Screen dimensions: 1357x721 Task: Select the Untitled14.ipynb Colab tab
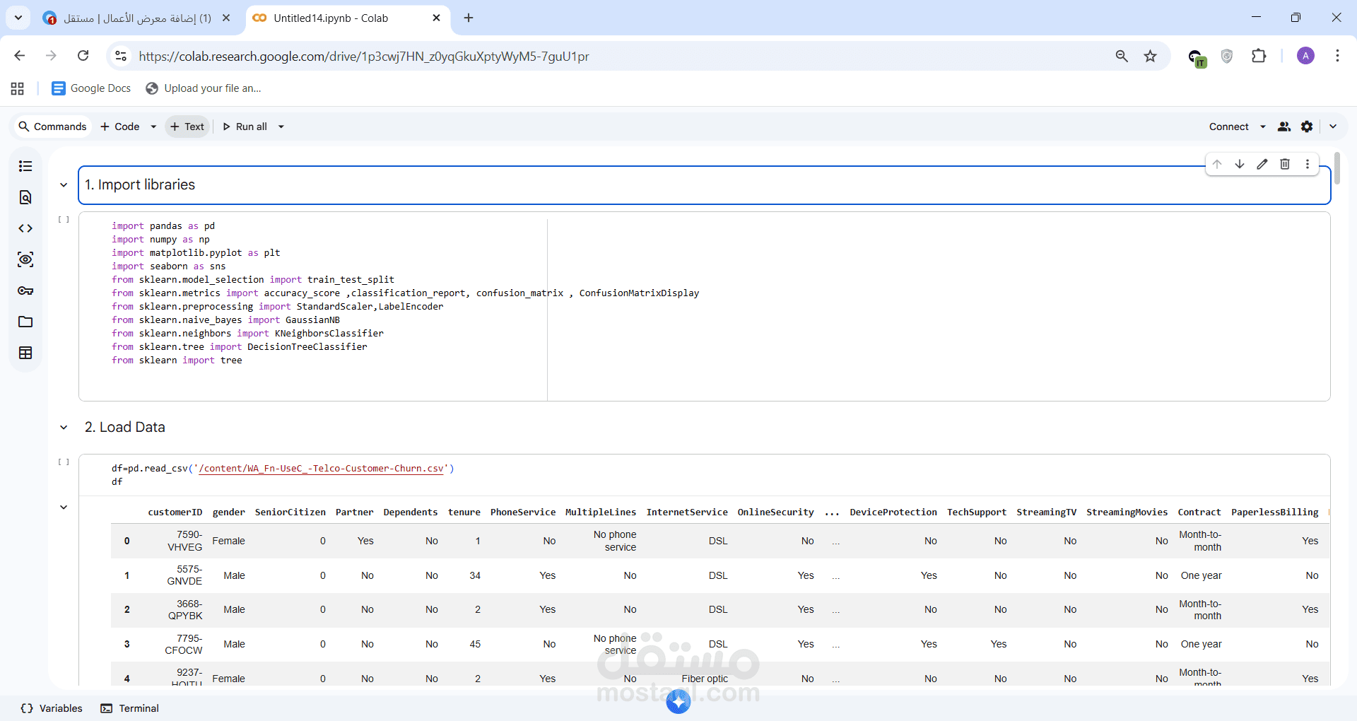tap(348, 18)
